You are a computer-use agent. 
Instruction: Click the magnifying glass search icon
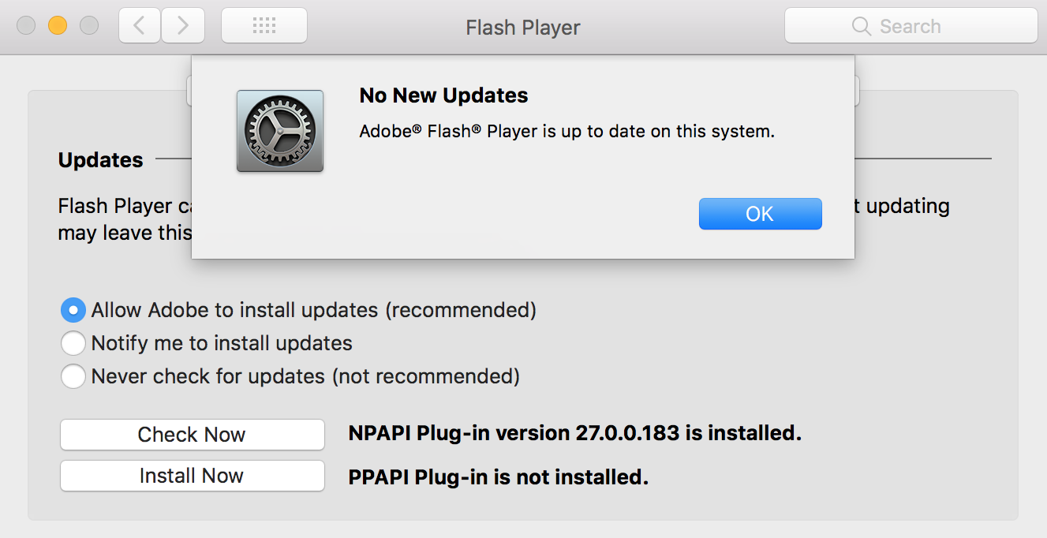tap(862, 26)
